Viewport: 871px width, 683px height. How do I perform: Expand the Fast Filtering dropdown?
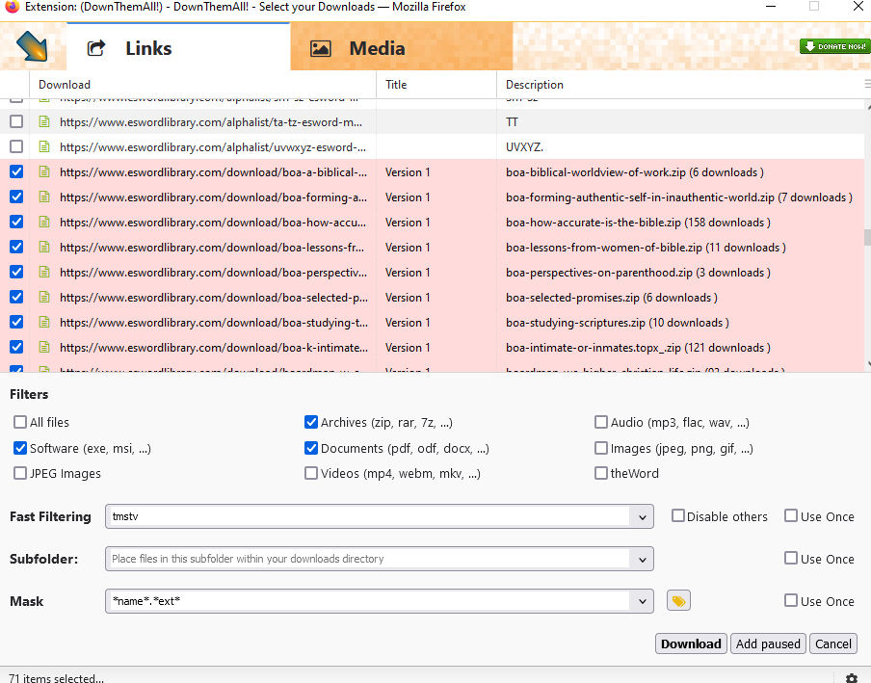(642, 517)
